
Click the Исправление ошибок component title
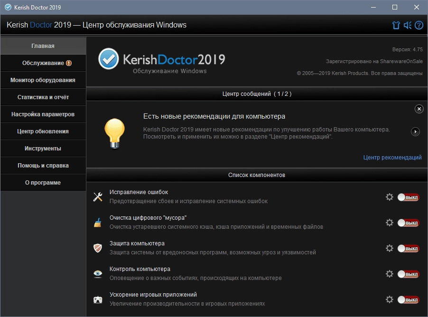[x=139, y=192]
